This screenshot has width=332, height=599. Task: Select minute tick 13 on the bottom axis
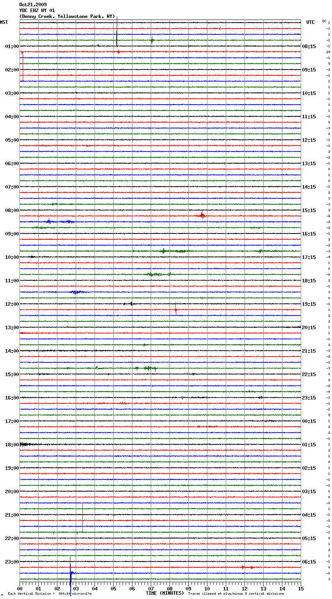tap(263, 588)
